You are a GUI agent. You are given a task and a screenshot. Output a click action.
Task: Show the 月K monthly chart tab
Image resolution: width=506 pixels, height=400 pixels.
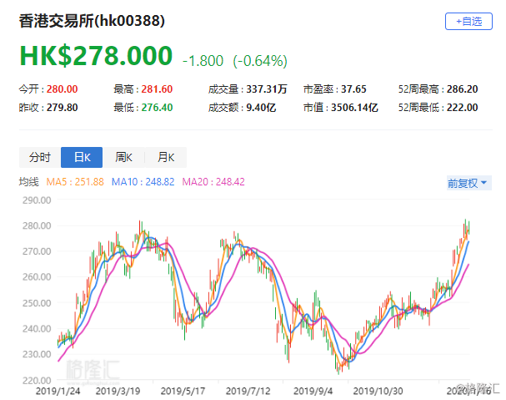tap(166, 157)
